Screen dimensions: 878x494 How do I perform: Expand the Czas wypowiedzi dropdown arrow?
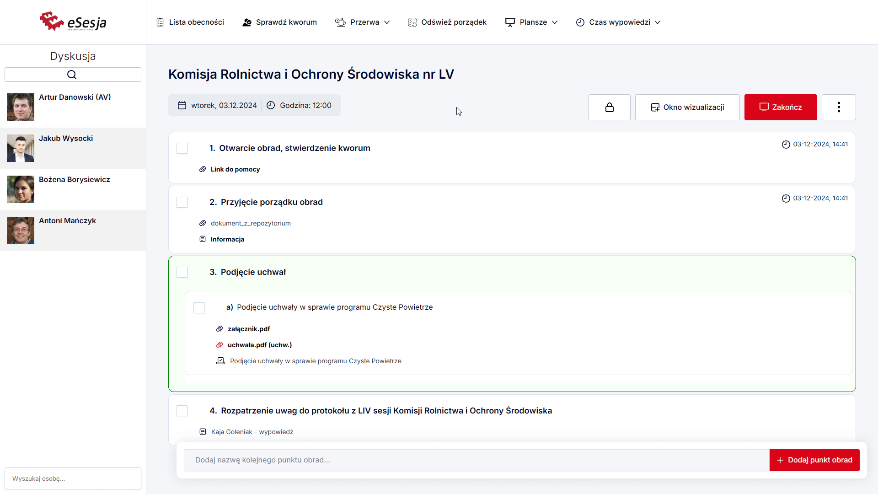click(658, 22)
